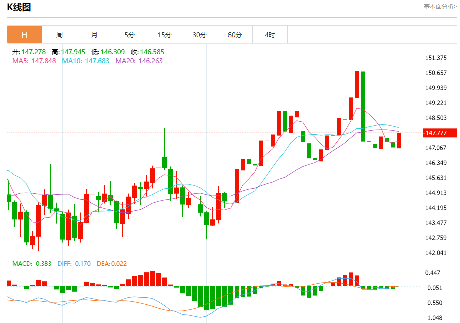The height and width of the screenshot is (323, 460).
Task: Click the 收: 146.585 close price
Action: click(147, 52)
